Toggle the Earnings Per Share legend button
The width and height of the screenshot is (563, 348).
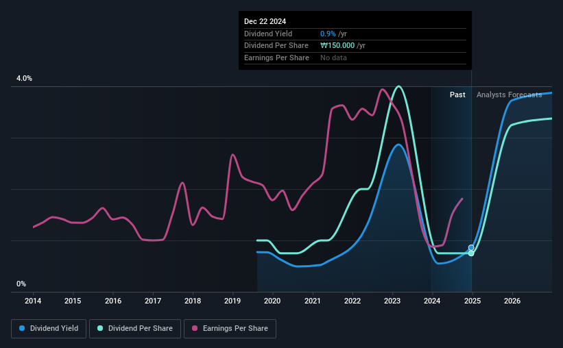click(230, 329)
